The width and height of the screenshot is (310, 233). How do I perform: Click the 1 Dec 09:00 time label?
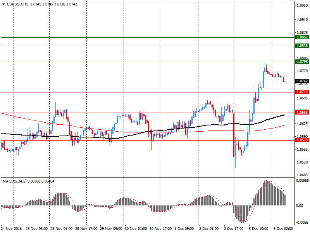[184, 229]
